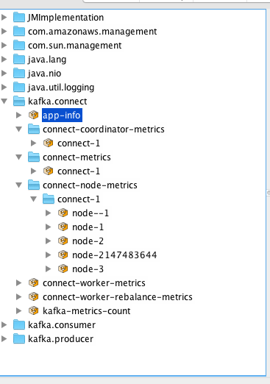Click the node-3 MBean icon
Image resolution: width=270 pixels, height=384 pixels.
(x=63, y=269)
